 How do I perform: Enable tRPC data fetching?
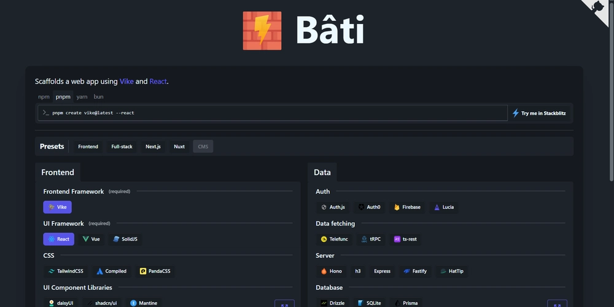coord(371,239)
